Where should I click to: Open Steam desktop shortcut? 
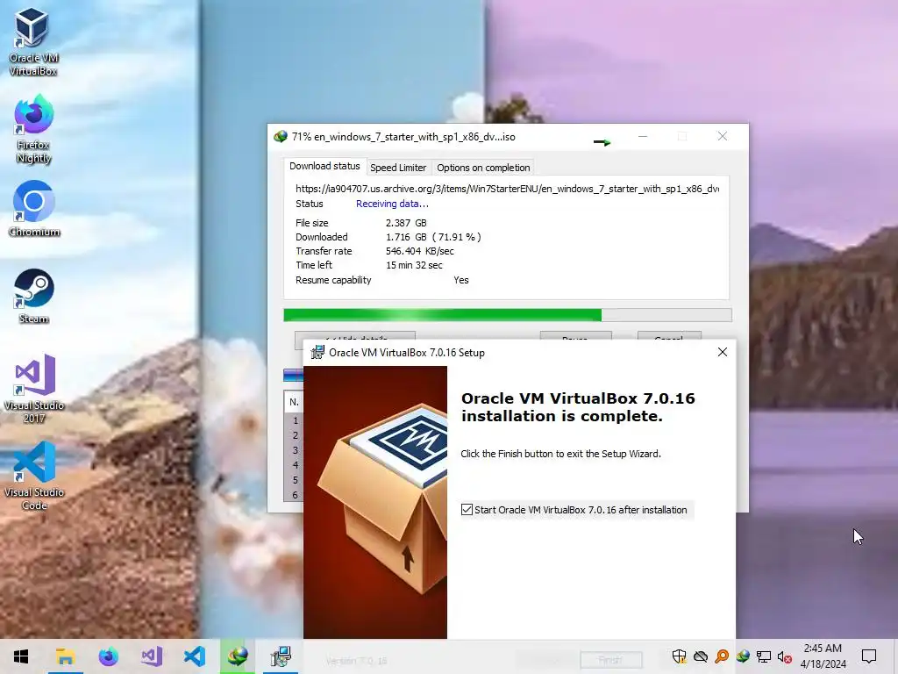tap(34, 296)
